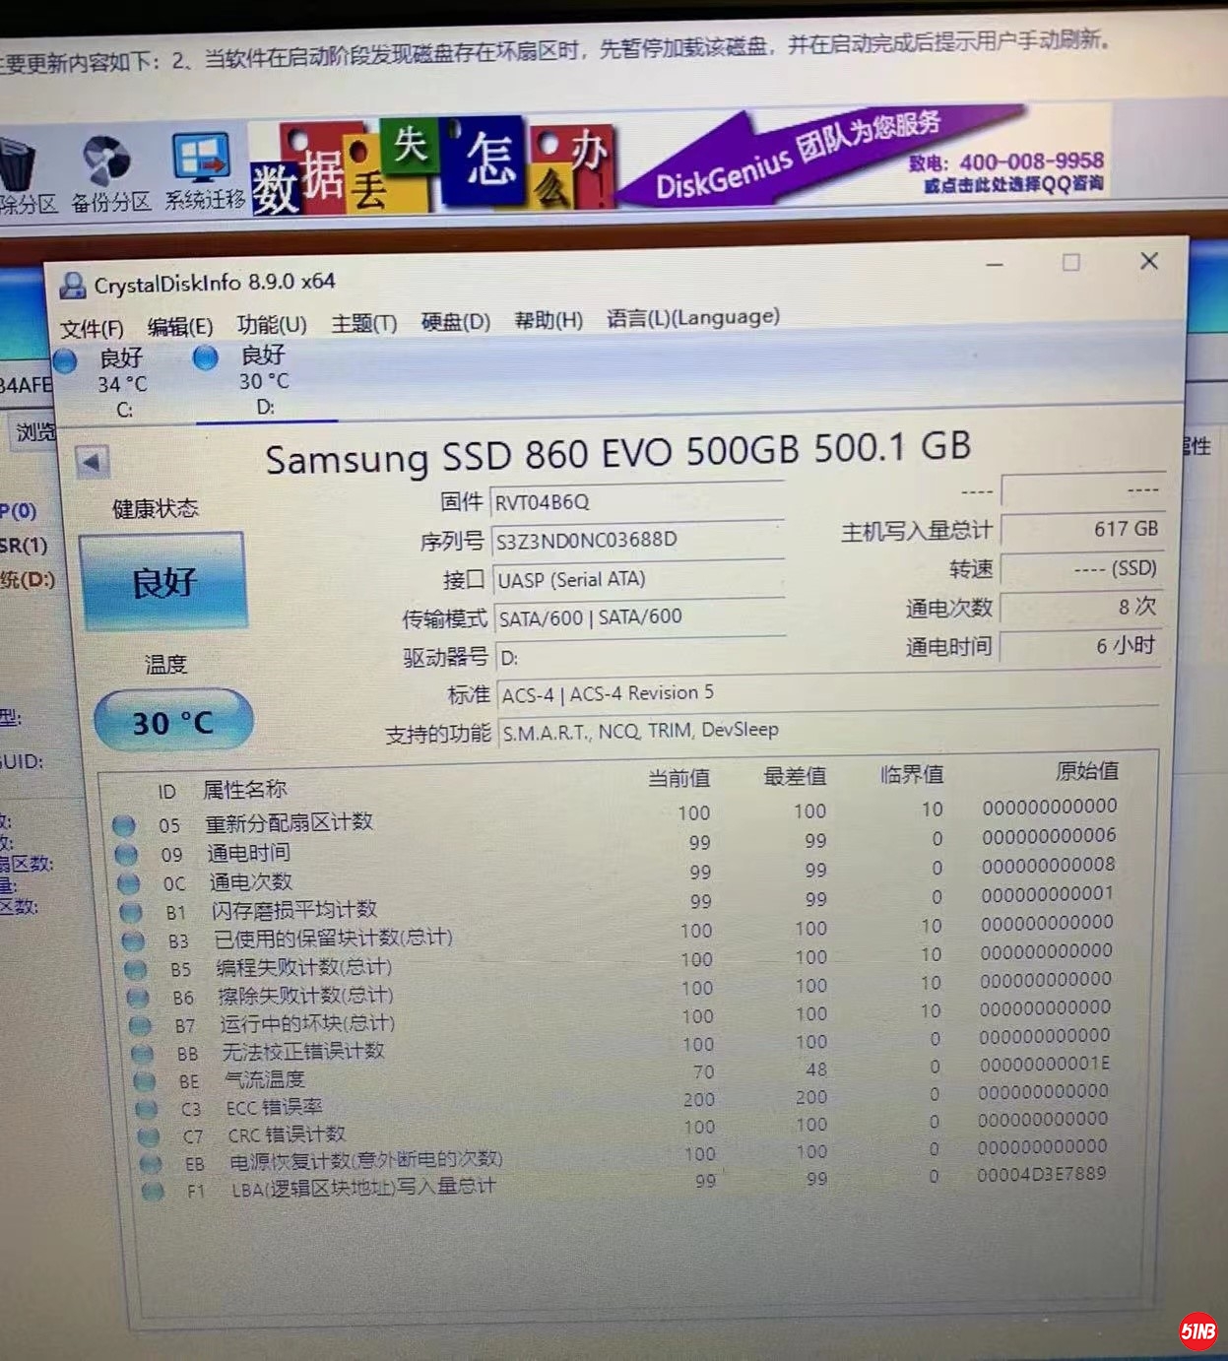Click the blue health indicator above drive C:
Image resolution: width=1228 pixels, height=1361 pixels.
click(65, 361)
